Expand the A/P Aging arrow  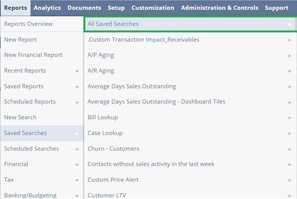pos(290,56)
